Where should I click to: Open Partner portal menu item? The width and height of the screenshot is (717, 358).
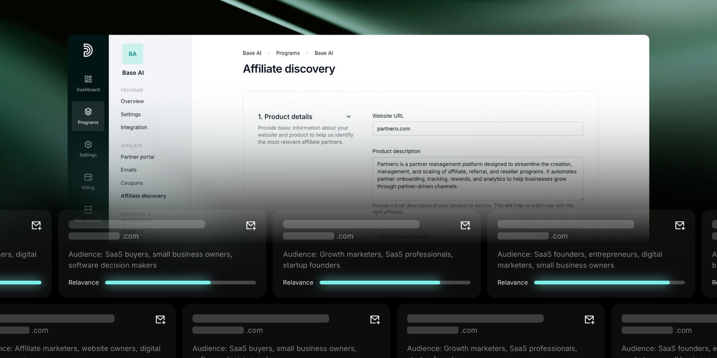[137, 157]
